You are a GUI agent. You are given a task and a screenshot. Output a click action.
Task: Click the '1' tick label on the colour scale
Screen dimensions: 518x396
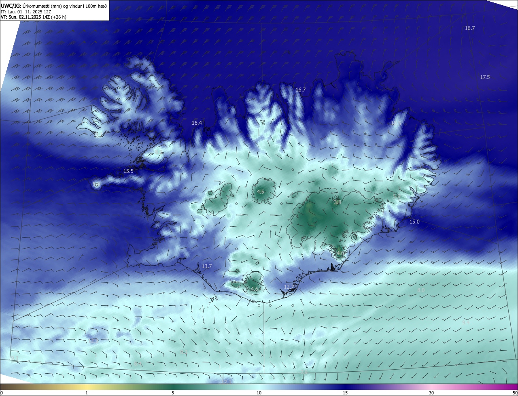[x=87, y=393]
